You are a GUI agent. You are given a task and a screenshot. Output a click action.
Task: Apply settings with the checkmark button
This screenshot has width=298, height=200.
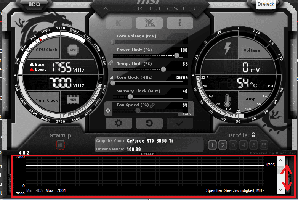coord(180,123)
